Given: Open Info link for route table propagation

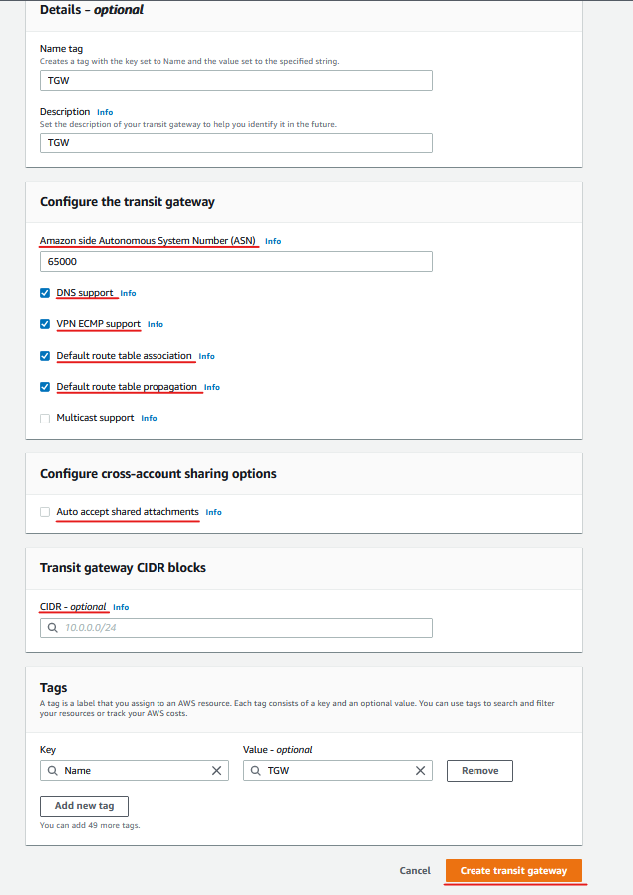Looking at the screenshot, I should pyautogui.click(x=211, y=387).
